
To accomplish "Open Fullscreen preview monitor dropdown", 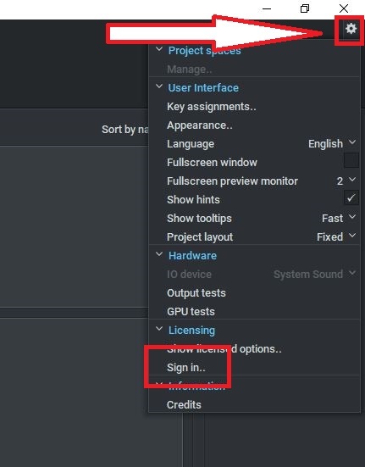I will pos(346,181).
